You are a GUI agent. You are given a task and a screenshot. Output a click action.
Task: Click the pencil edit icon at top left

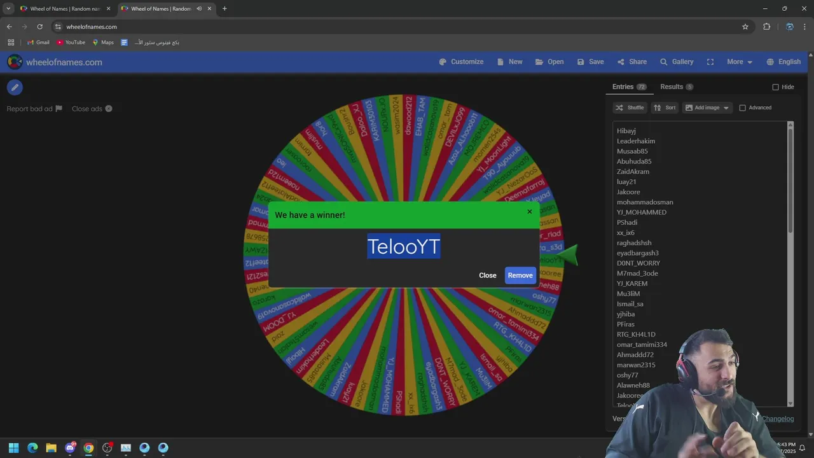[15, 88]
